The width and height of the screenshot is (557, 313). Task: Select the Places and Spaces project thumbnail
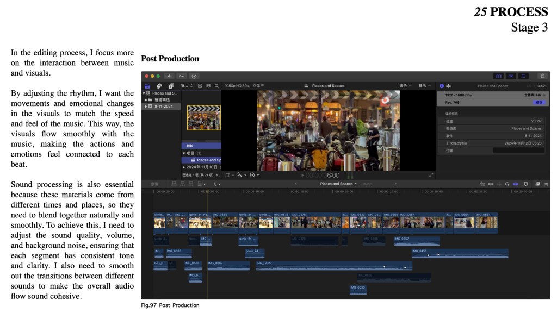tap(203, 117)
